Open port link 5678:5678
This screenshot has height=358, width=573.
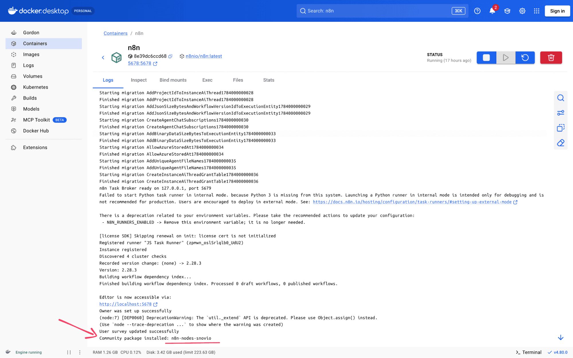point(140,63)
